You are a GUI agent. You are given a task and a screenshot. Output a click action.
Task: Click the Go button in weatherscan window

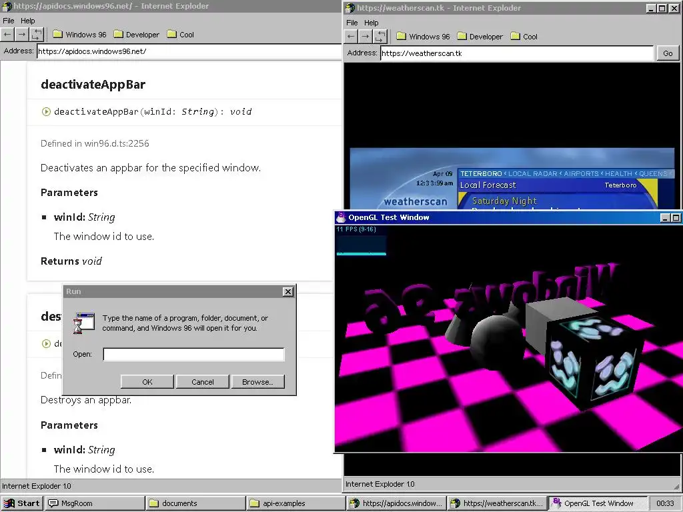(668, 53)
